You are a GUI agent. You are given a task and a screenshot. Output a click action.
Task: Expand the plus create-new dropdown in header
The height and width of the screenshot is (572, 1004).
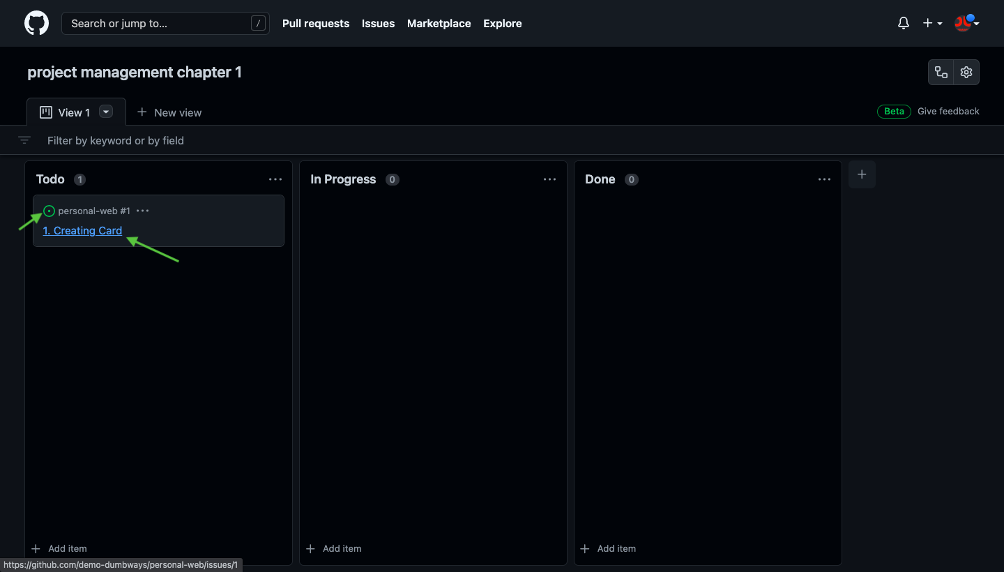[932, 23]
